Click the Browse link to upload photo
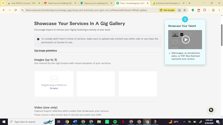223x125 pixels. (x=54, y=88)
